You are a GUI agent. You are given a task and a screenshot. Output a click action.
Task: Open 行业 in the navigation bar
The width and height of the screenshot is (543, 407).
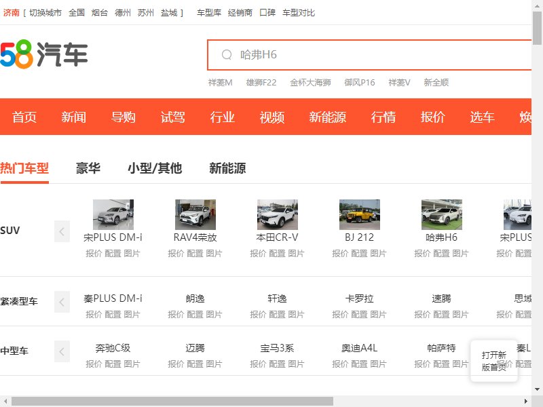tap(223, 117)
